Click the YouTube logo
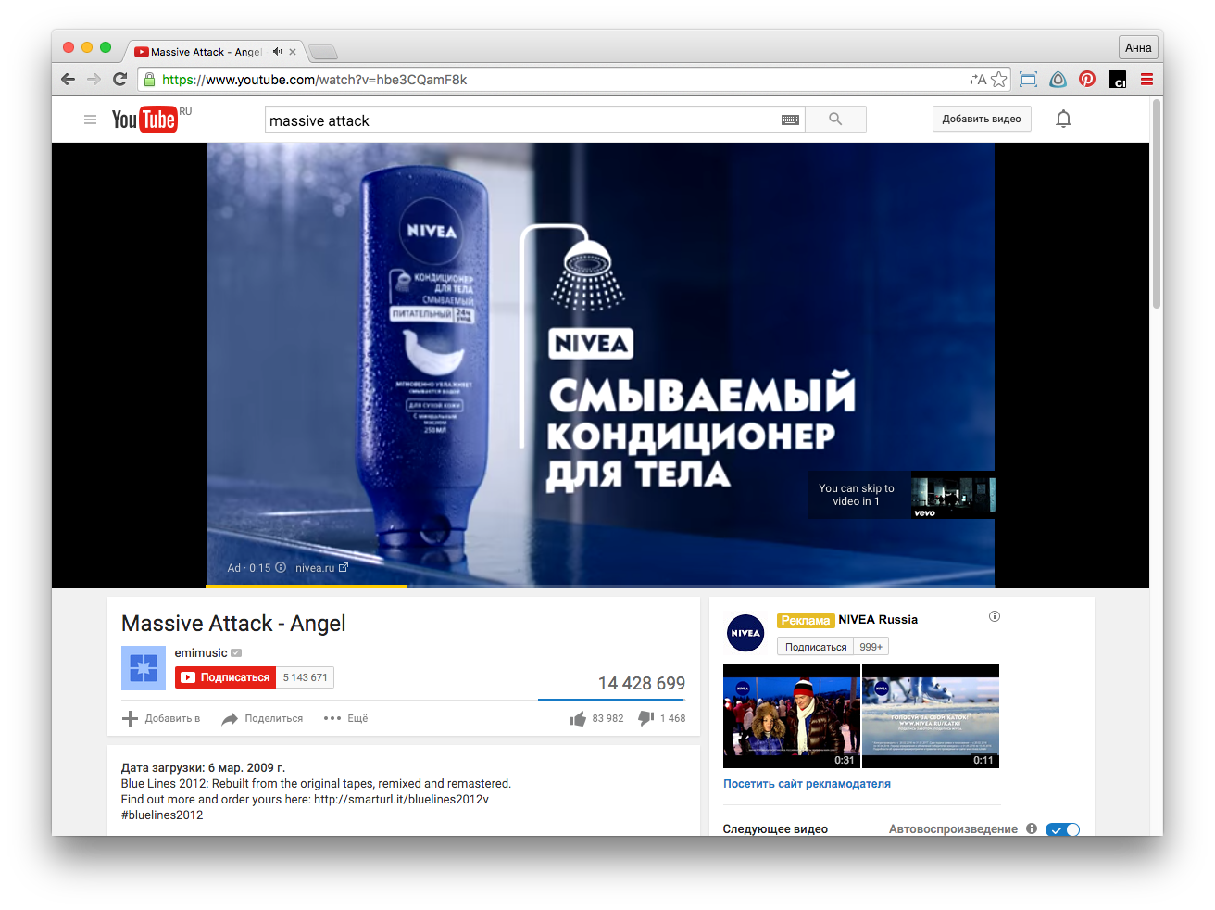This screenshot has height=910, width=1215. [144, 120]
